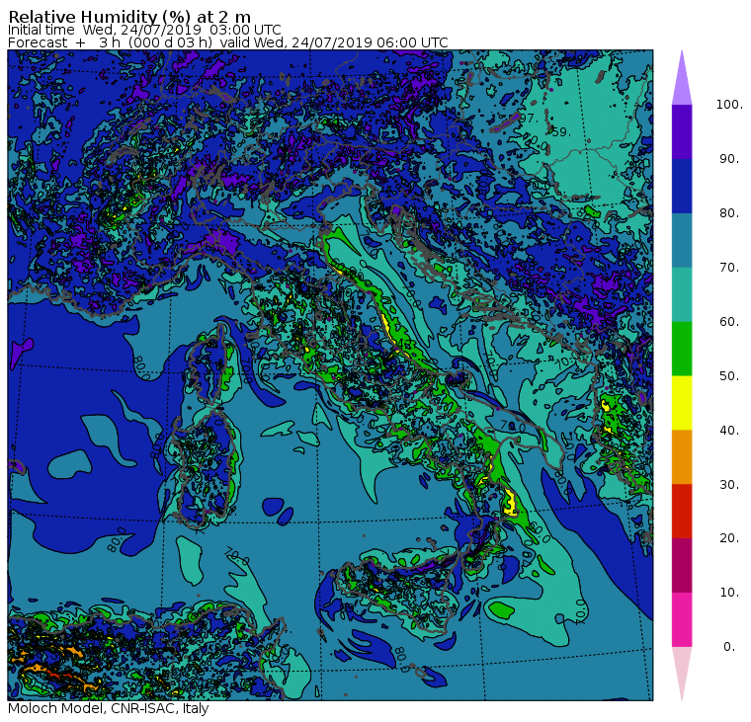Click the orange 30-40 colorbar segment

click(682, 457)
